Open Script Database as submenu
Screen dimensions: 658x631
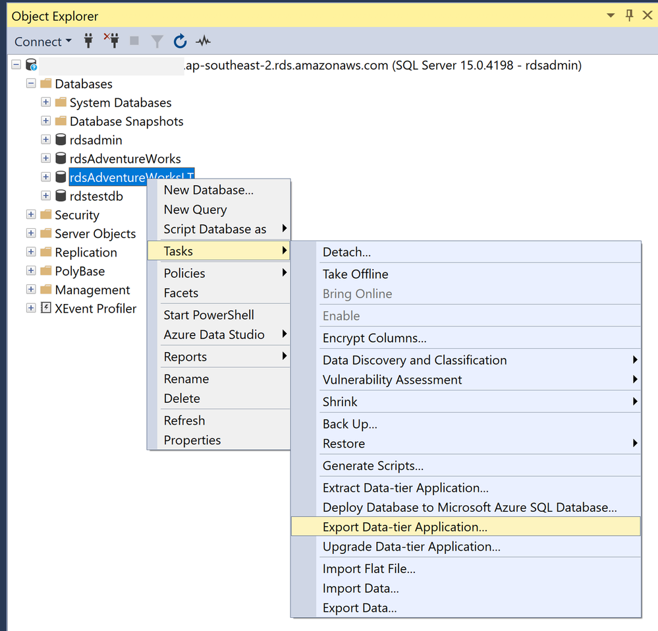coord(219,229)
